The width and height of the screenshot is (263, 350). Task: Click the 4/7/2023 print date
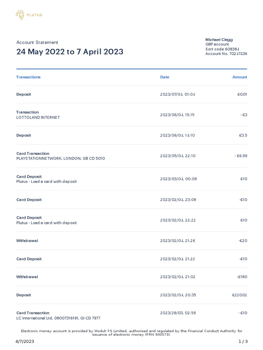[x=25, y=341]
